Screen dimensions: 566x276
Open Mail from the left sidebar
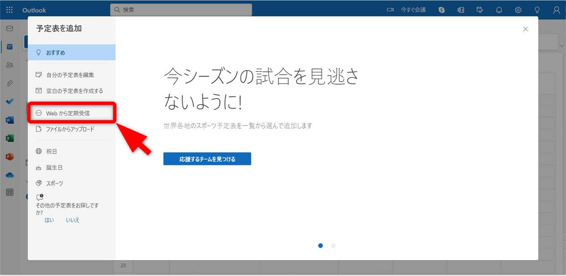[x=9, y=29]
